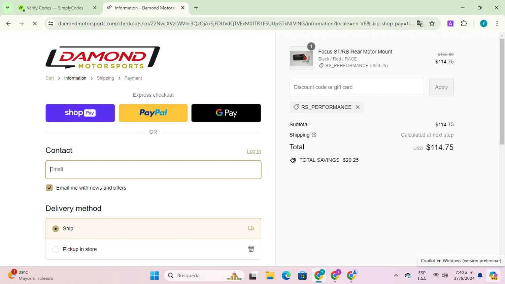
Task: Check out with PayPal
Action: point(153,113)
